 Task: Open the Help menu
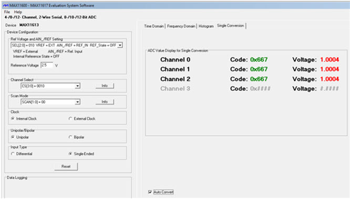coord(18,12)
